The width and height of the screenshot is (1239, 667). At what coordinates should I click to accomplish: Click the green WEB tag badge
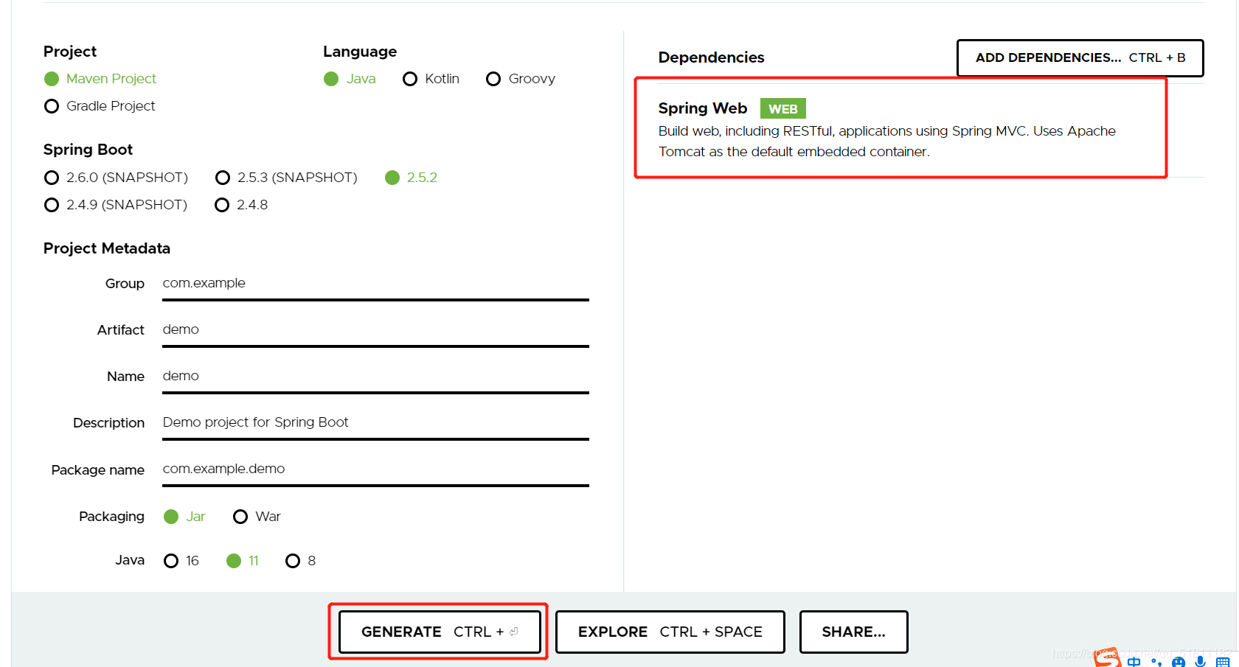(x=782, y=109)
